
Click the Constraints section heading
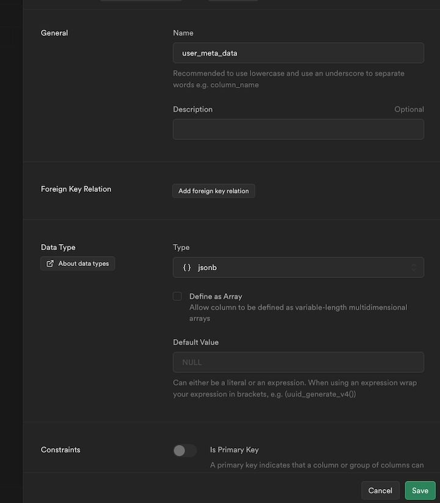pos(61,450)
